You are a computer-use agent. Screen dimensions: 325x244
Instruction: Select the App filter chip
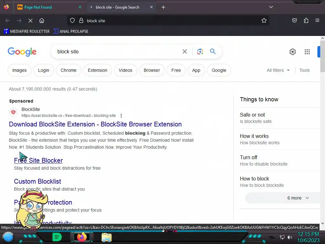click(196, 70)
